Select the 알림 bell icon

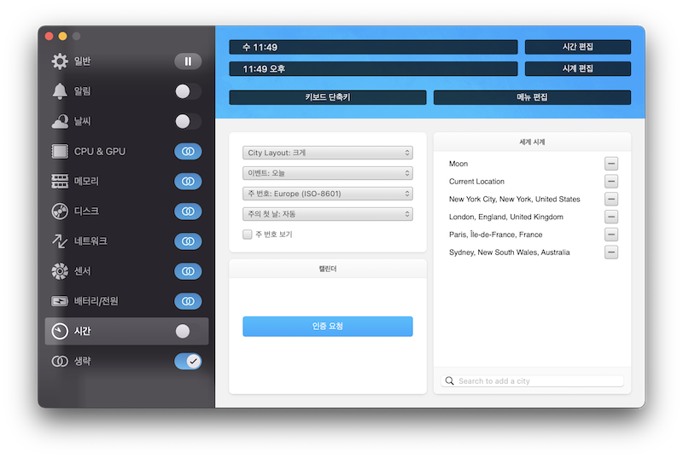tap(60, 91)
